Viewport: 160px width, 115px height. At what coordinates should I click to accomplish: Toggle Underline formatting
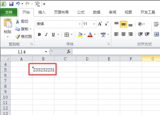[53, 35]
